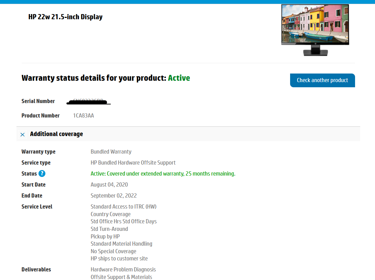This screenshot has width=375, height=280.
Task: Select the product title HP 22w 21.5-inch Display
Action: 65,17
